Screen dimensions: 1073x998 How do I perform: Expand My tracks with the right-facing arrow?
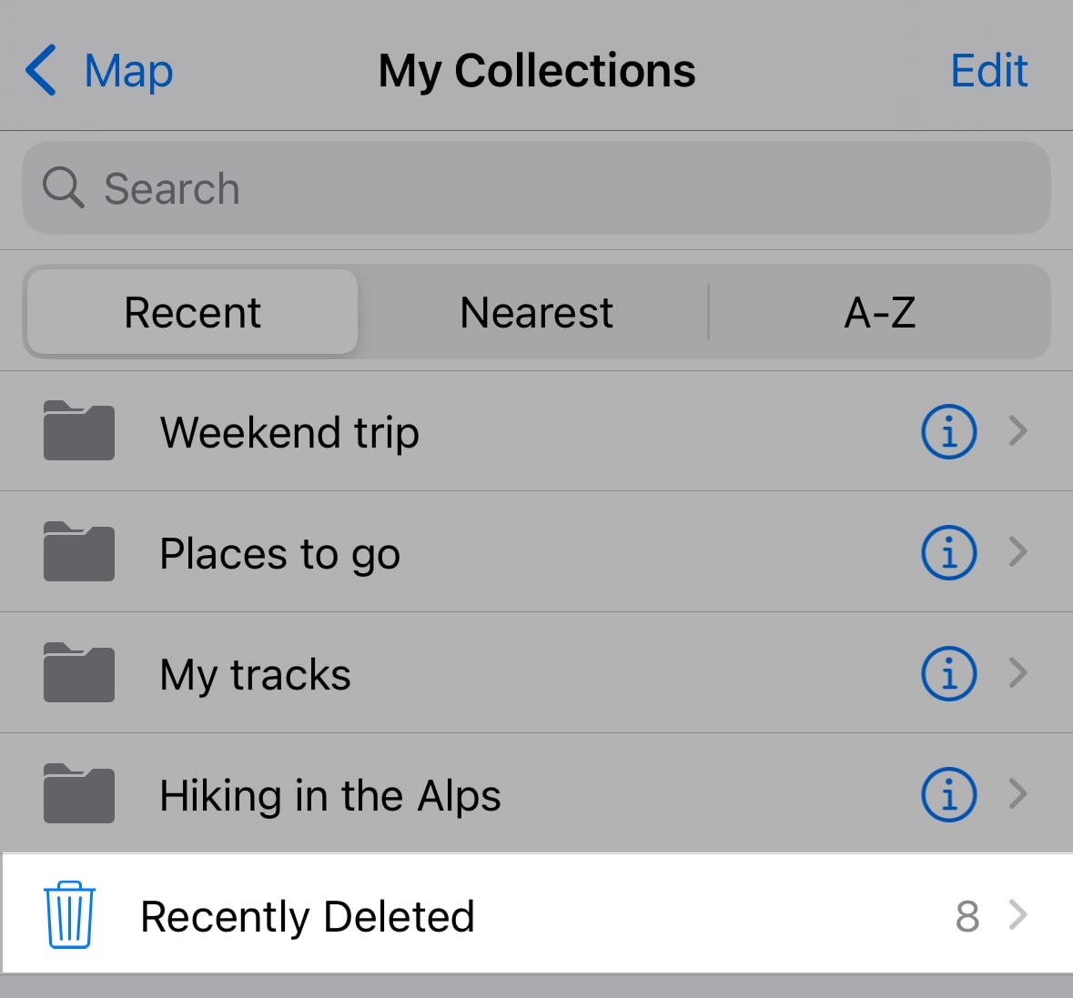(x=1018, y=673)
